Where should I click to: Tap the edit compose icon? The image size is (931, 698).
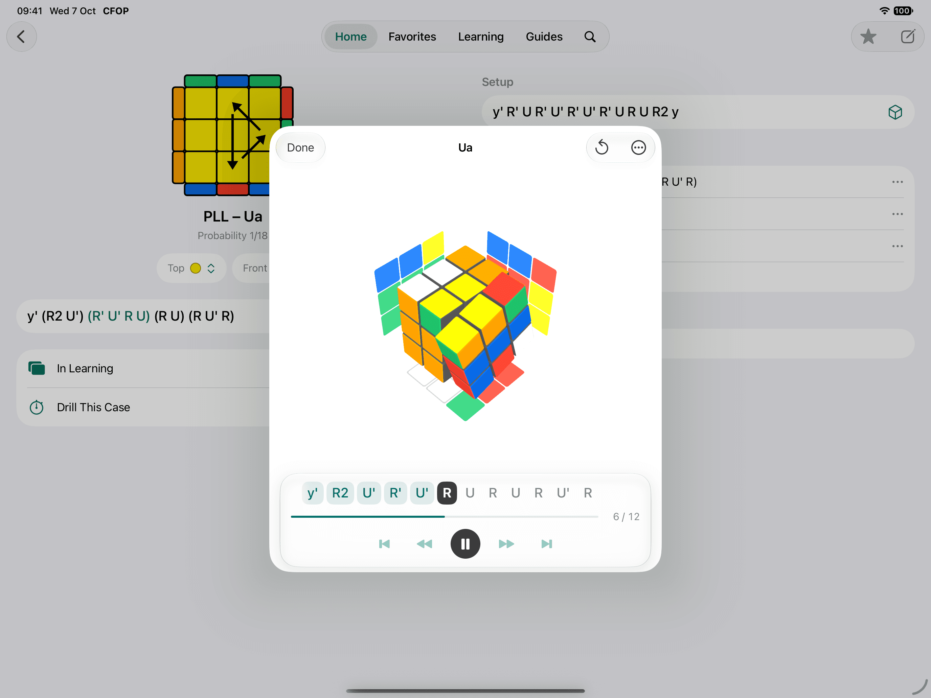[908, 37]
